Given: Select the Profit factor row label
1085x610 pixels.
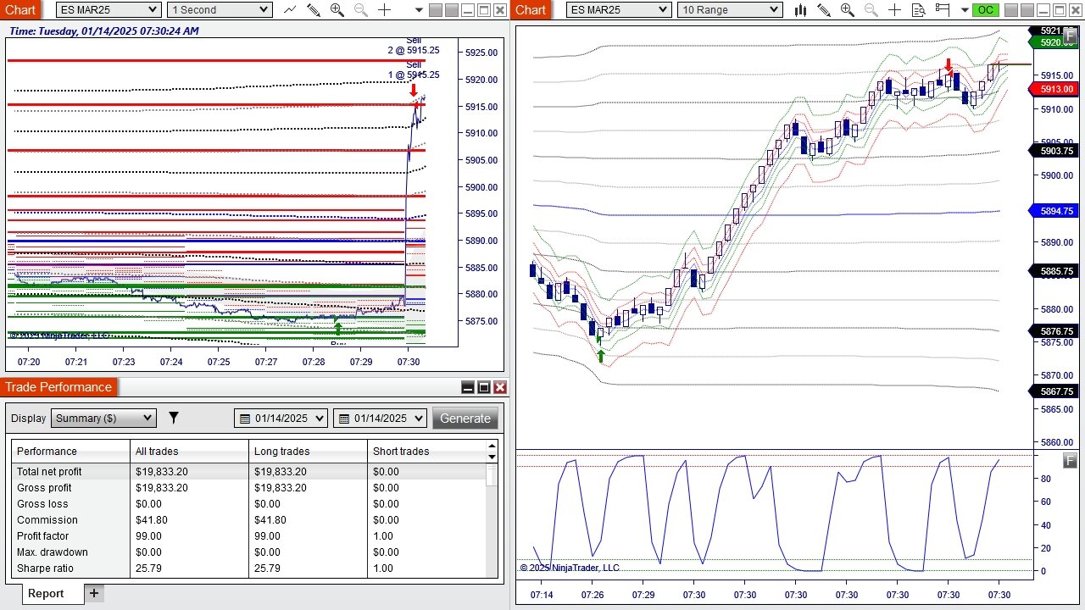Looking at the screenshot, I should coord(43,536).
